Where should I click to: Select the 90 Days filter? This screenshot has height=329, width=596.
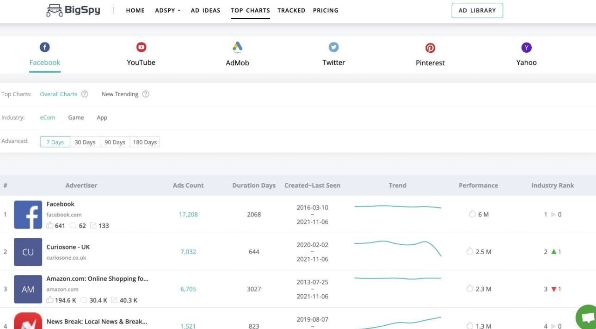115,142
